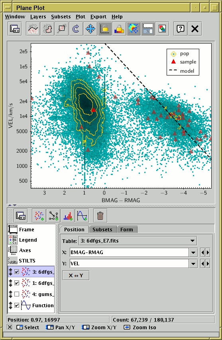
Task: Click Y field next column arrow
Action: click(x=208, y=264)
